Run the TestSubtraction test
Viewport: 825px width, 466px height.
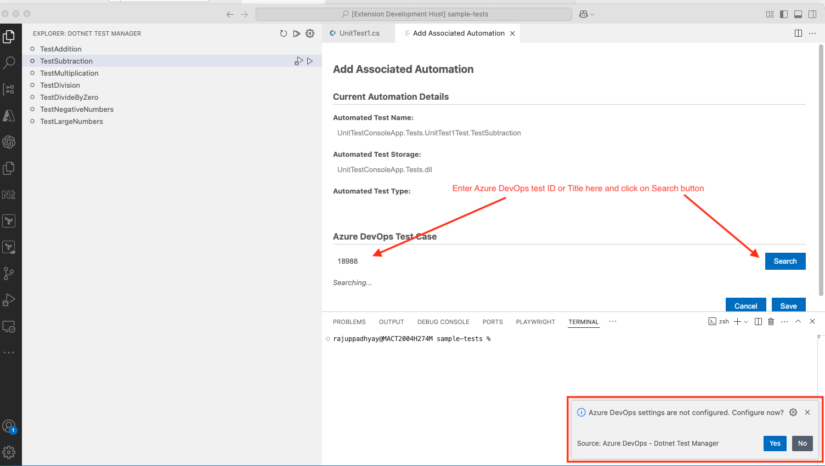pos(310,61)
